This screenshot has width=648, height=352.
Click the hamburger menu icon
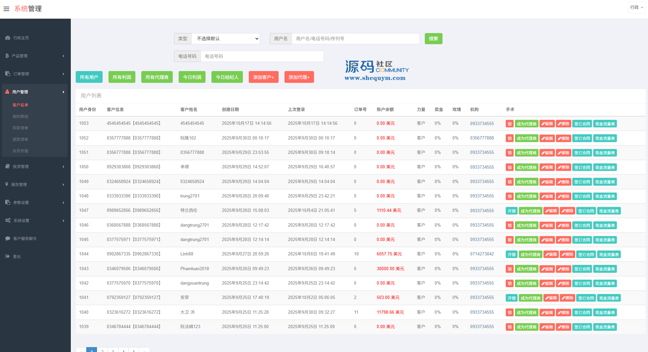[x=6, y=9]
